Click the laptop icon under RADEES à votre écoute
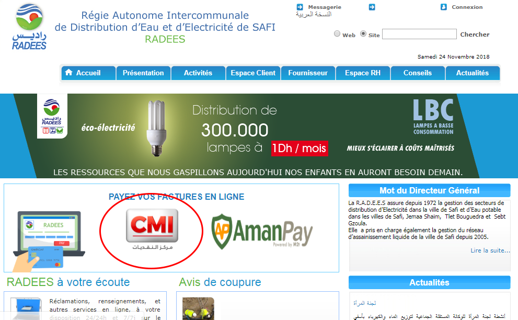The image size is (518, 320). pos(25,308)
